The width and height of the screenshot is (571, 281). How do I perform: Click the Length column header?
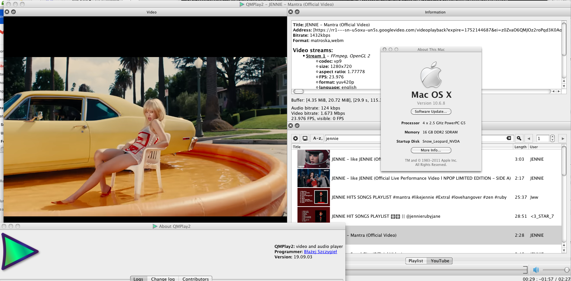[x=520, y=147]
